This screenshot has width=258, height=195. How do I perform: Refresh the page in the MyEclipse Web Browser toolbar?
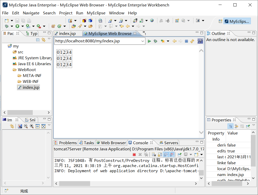click(192, 41)
